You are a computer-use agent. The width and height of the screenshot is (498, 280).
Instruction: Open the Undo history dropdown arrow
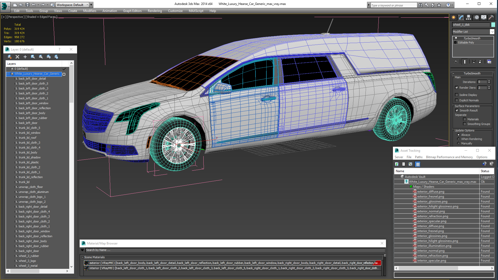(x=38, y=5)
